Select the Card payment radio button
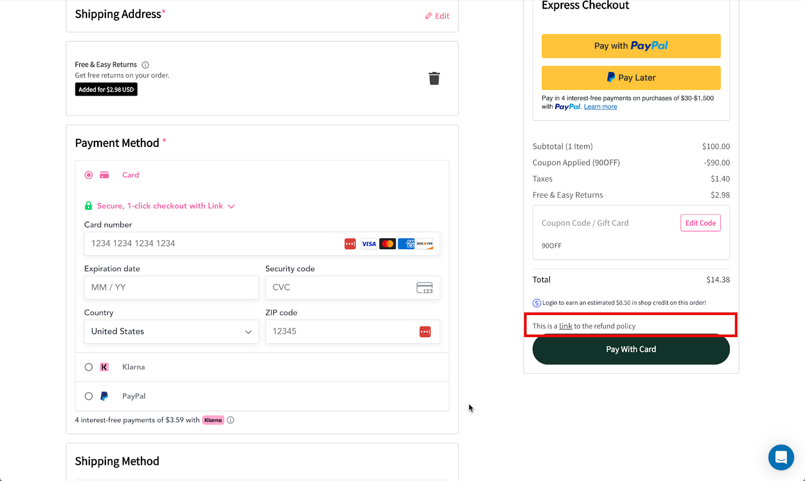 point(89,175)
